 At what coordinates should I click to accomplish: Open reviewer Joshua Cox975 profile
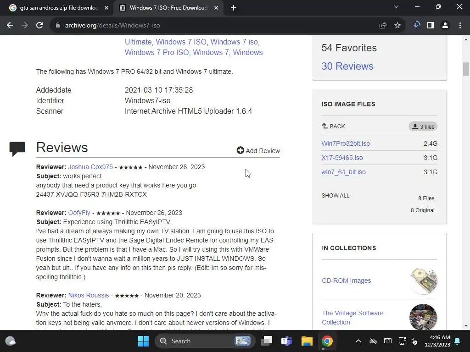pos(90,167)
